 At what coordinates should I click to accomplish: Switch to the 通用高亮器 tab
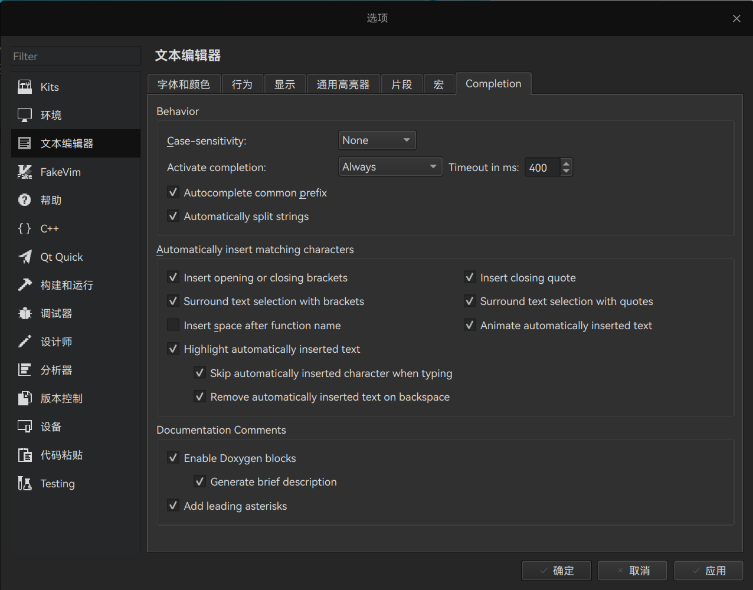(343, 84)
